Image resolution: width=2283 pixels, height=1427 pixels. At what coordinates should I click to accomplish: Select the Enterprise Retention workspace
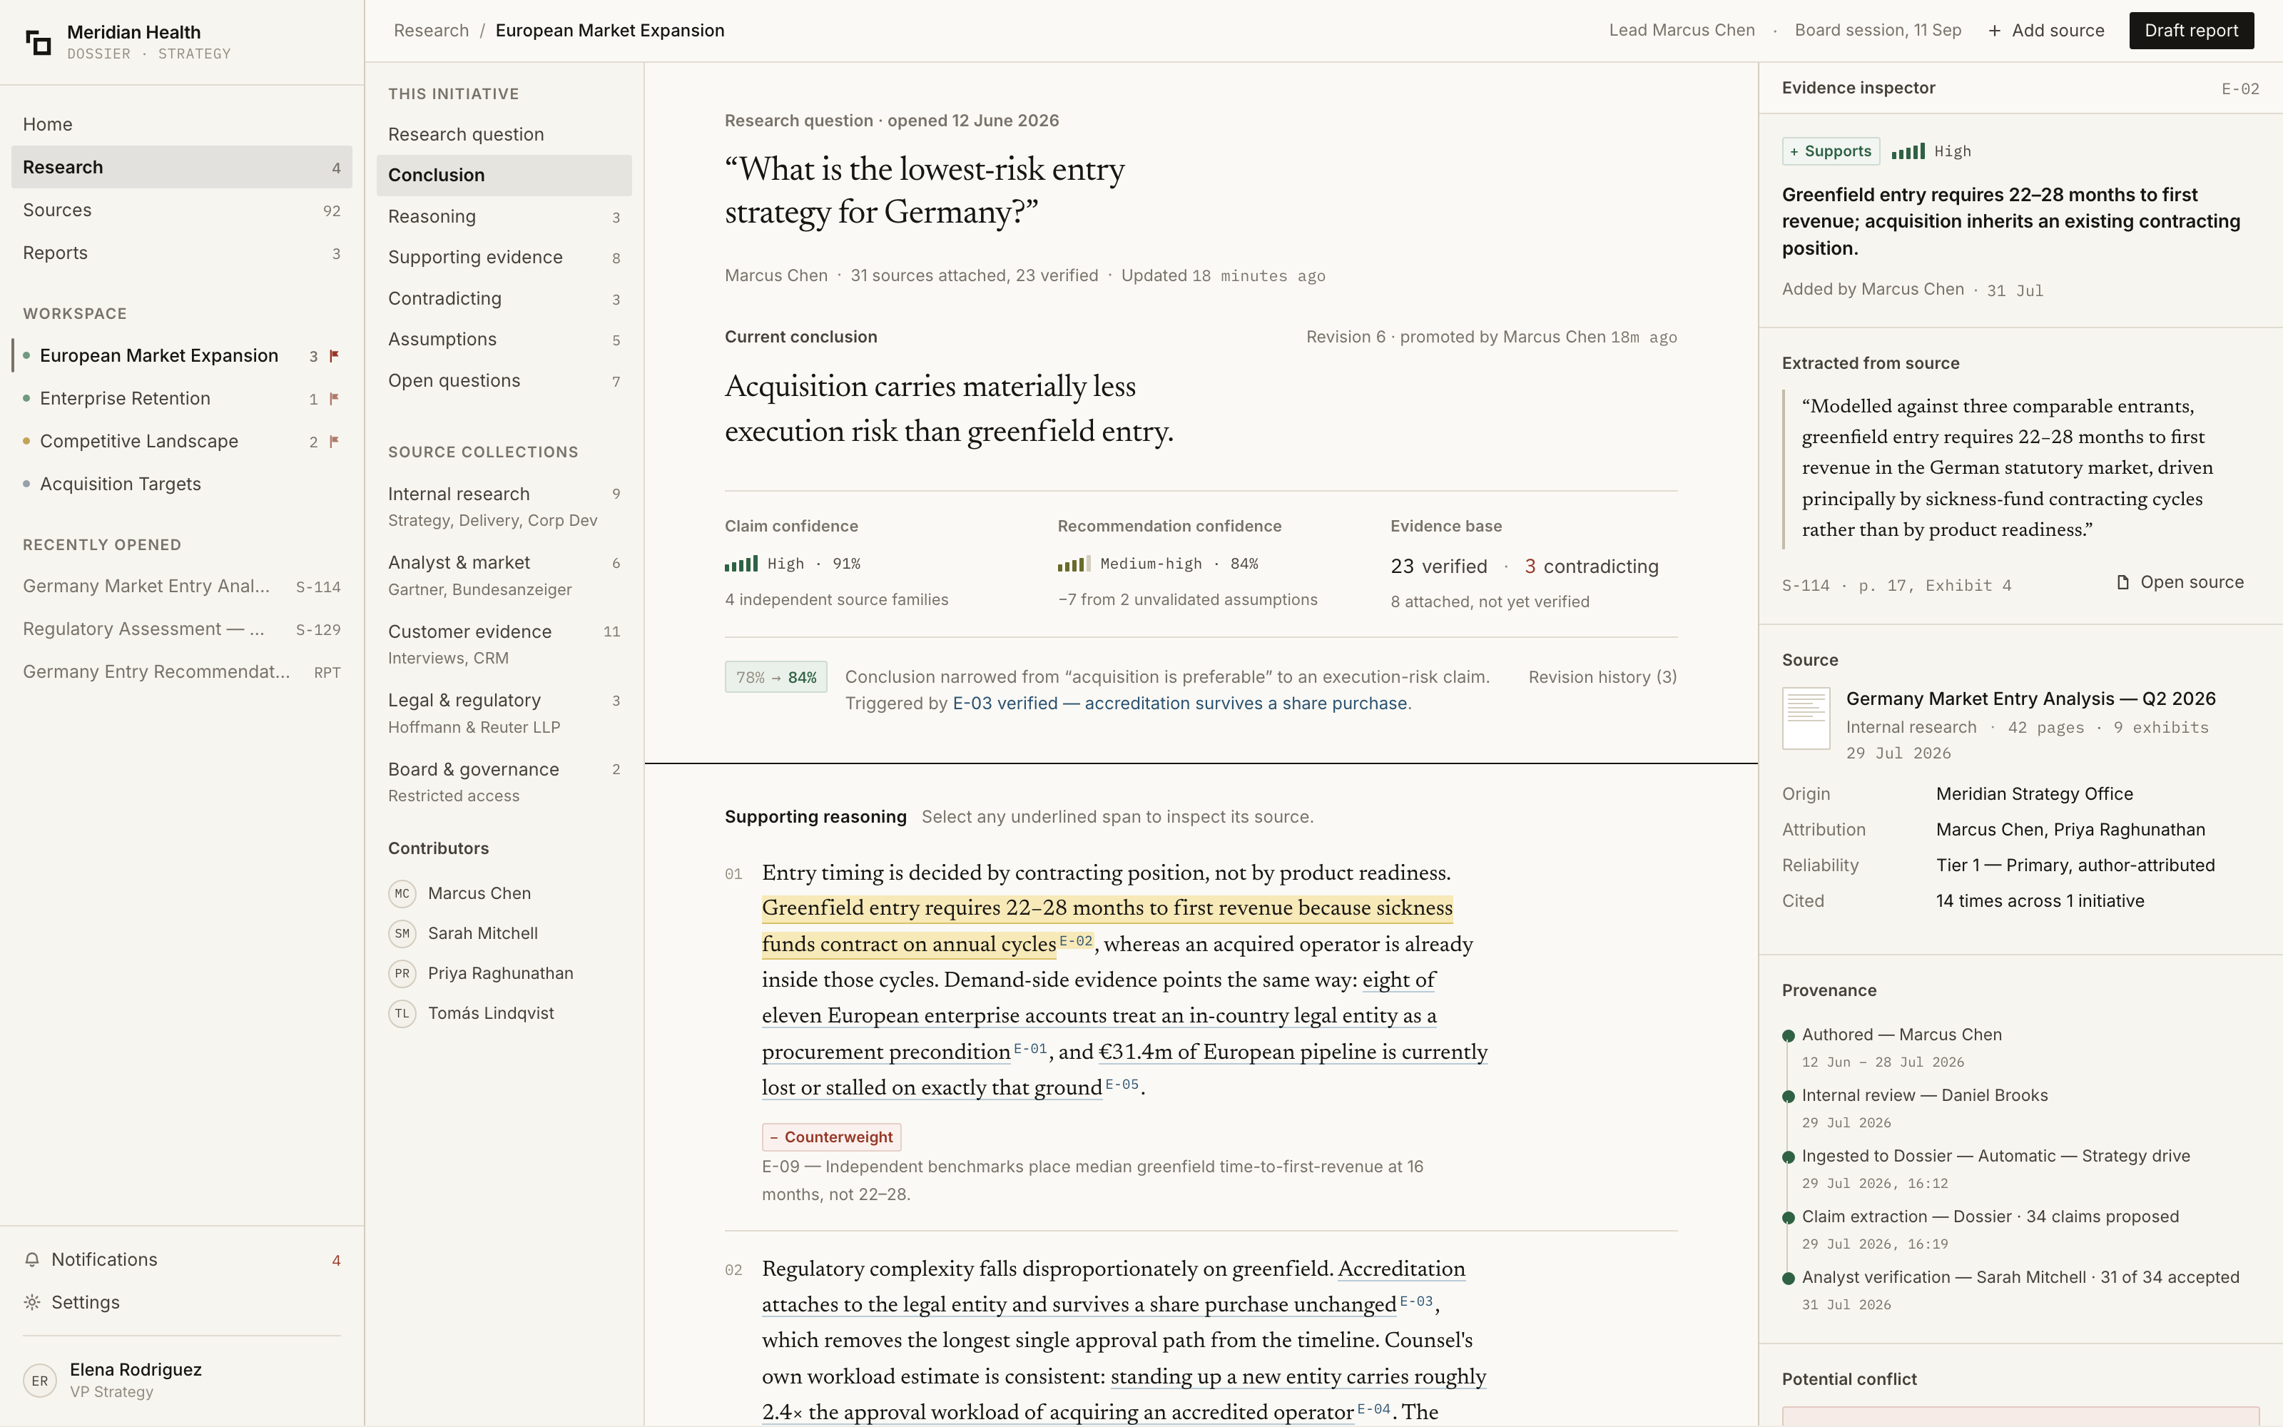click(x=181, y=398)
